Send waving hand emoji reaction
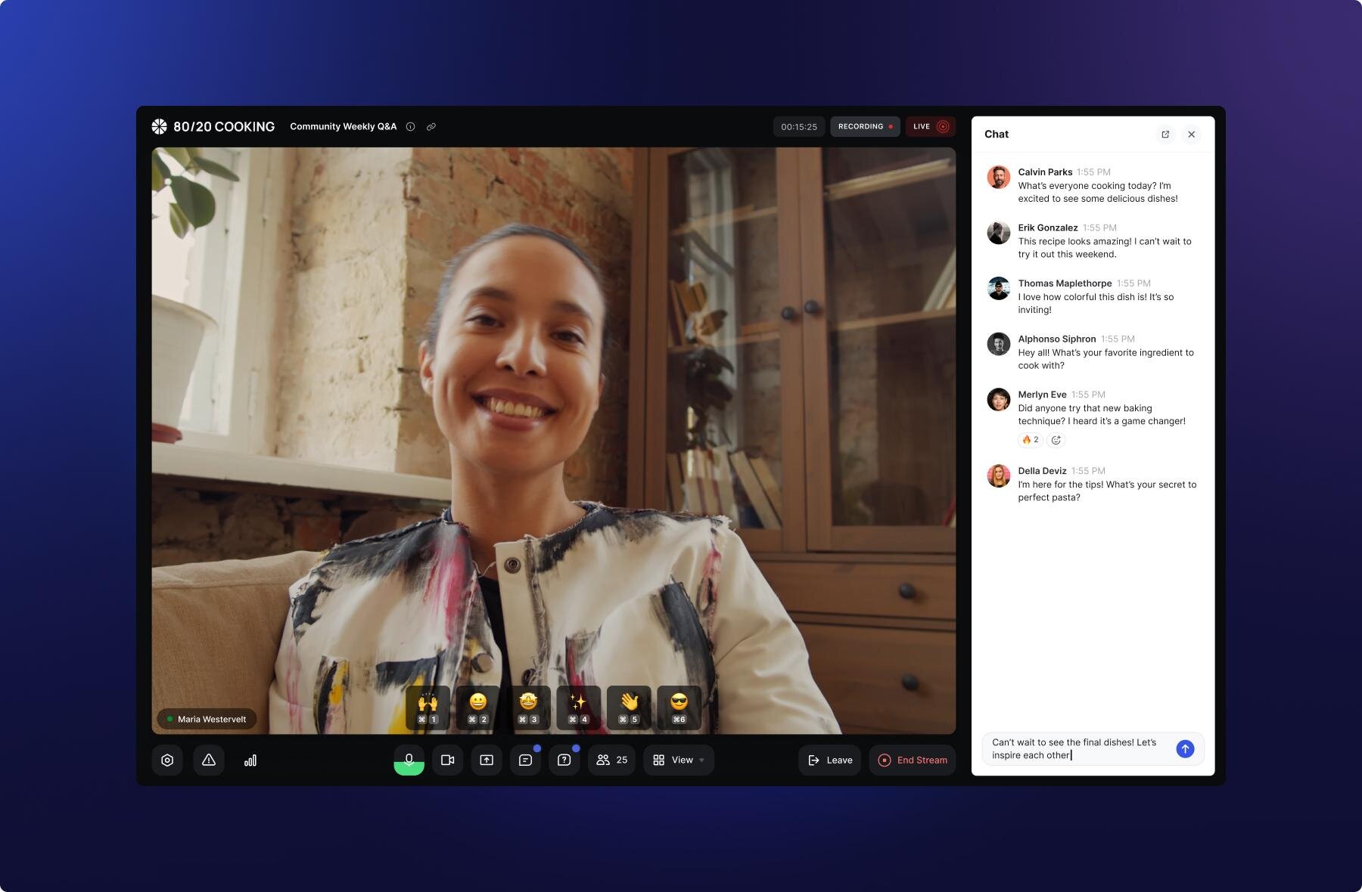Screen dimensions: 1362x892 tap(629, 708)
